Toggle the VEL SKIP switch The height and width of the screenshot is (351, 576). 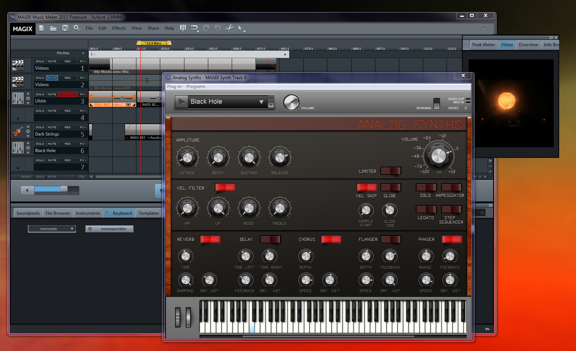(x=367, y=187)
